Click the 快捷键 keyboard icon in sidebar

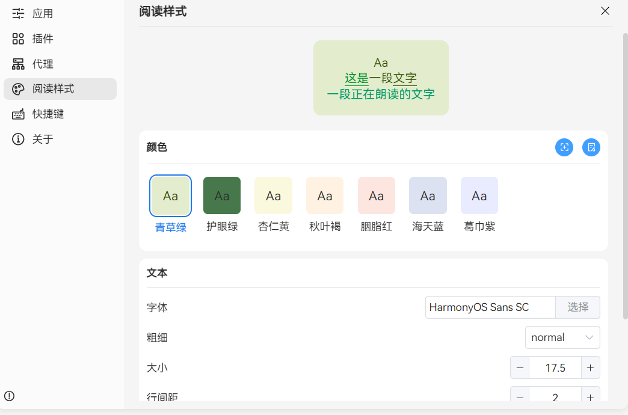pyautogui.click(x=18, y=114)
